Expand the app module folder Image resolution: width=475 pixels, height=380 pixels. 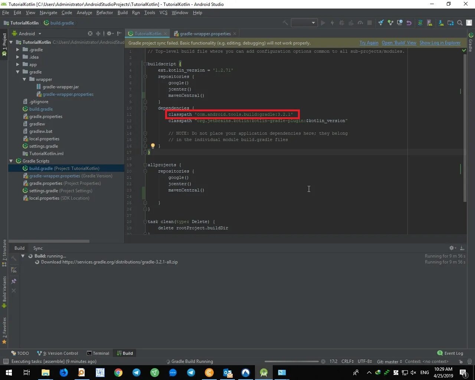coord(18,65)
